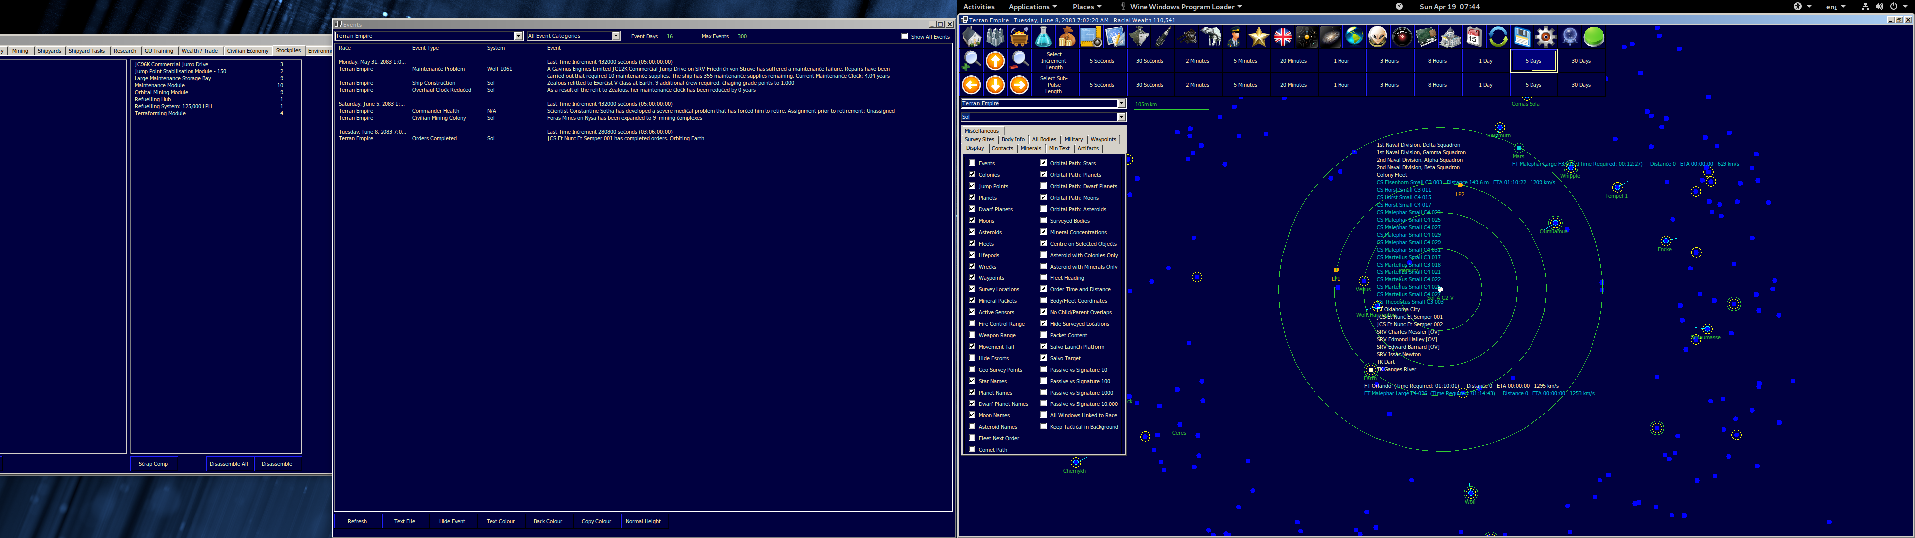Viewport: 1915px width, 538px height.
Task: Click the gun turret design icon
Action: (x=1187, y=37)
